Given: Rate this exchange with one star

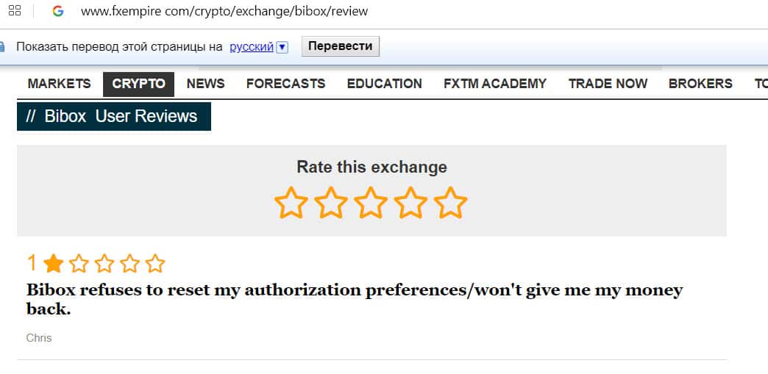Looking at the screenshot, I should tap(291, 203).
